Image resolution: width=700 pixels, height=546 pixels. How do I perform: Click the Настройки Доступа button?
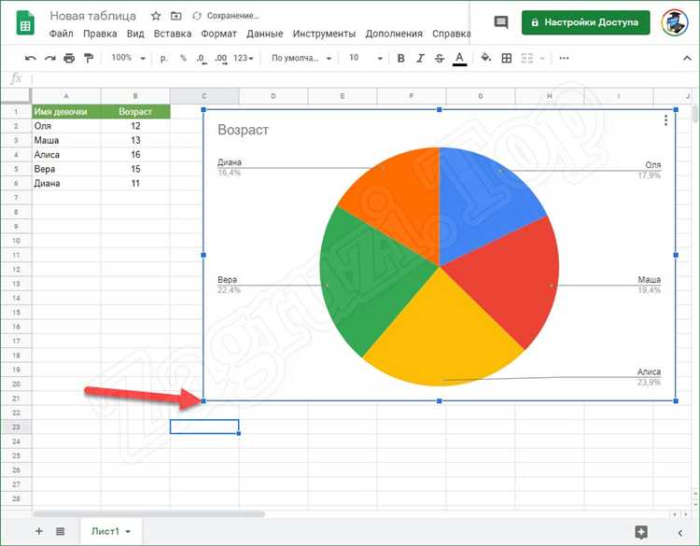[x=586, y=22]
